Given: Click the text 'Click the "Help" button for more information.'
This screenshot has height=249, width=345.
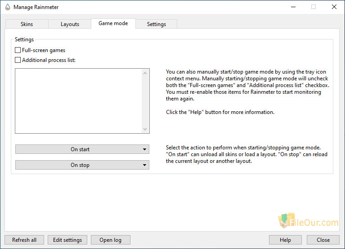Looking at the screenshot, I should (220, 112).
